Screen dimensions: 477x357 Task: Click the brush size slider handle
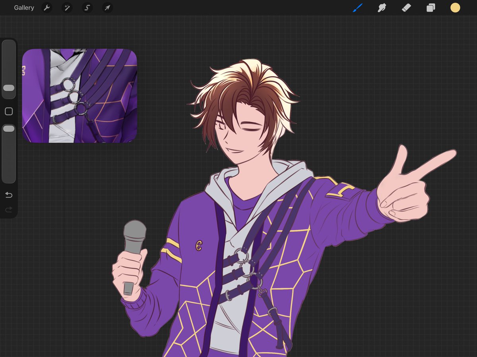pyautogui.click(x=9, y=88)
